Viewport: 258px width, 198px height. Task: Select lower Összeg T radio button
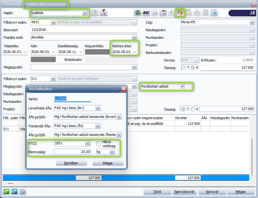(183, 109)
